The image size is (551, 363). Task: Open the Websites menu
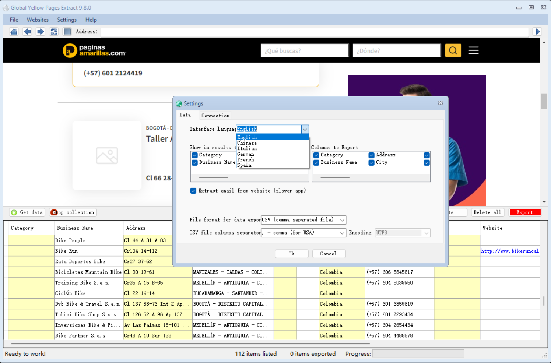pos(38,20)
